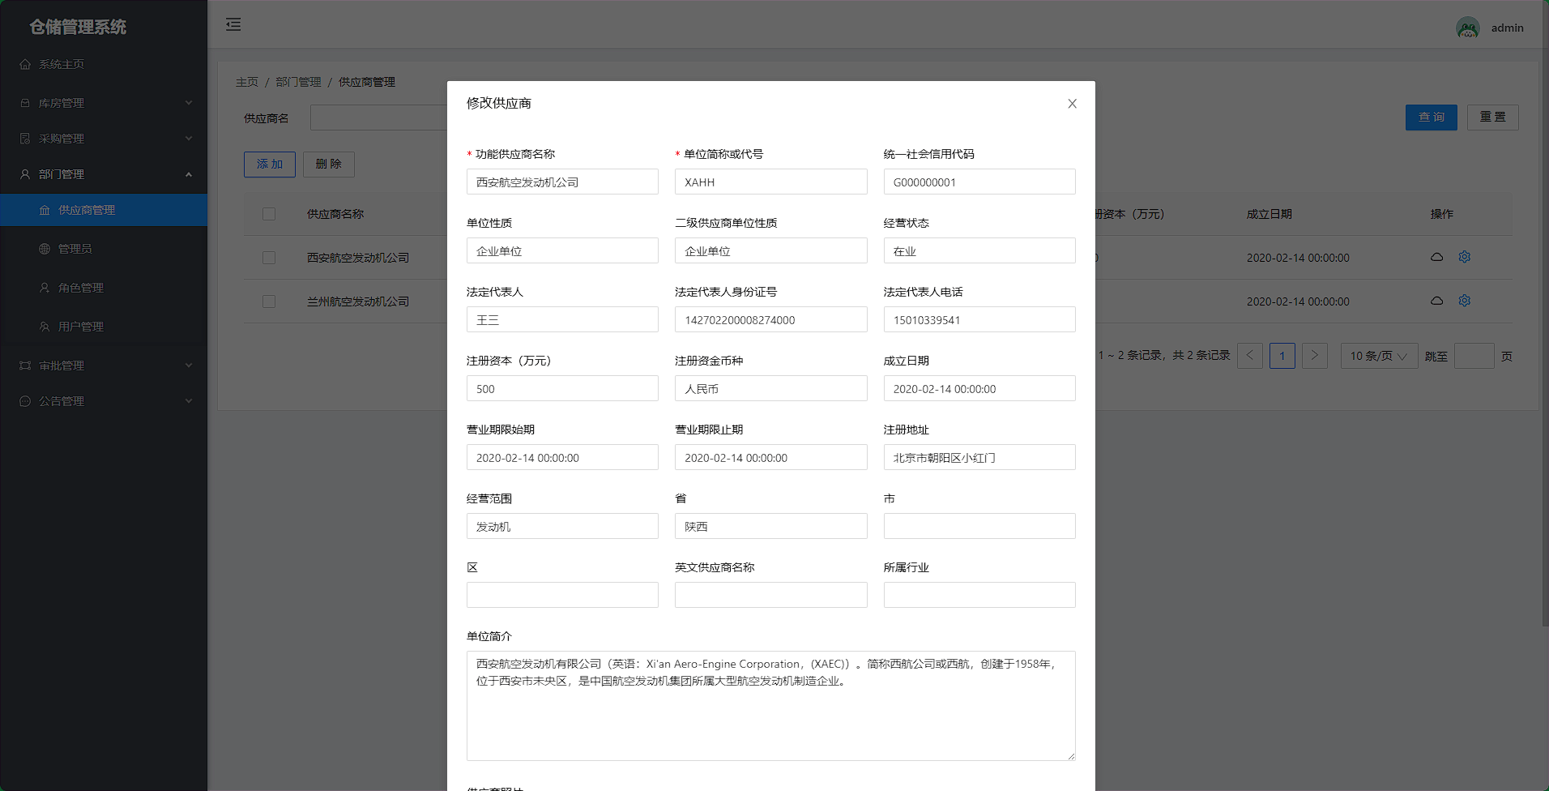
Task: Click the 单位简称或代号 field with XAHH
Action: [x=770, y=182]
